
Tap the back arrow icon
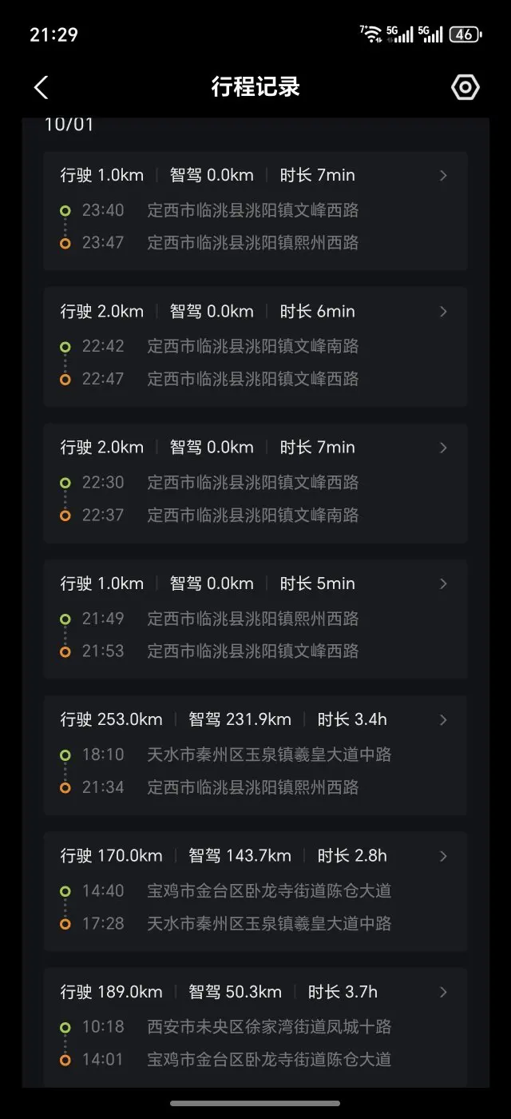coord(42,87)
